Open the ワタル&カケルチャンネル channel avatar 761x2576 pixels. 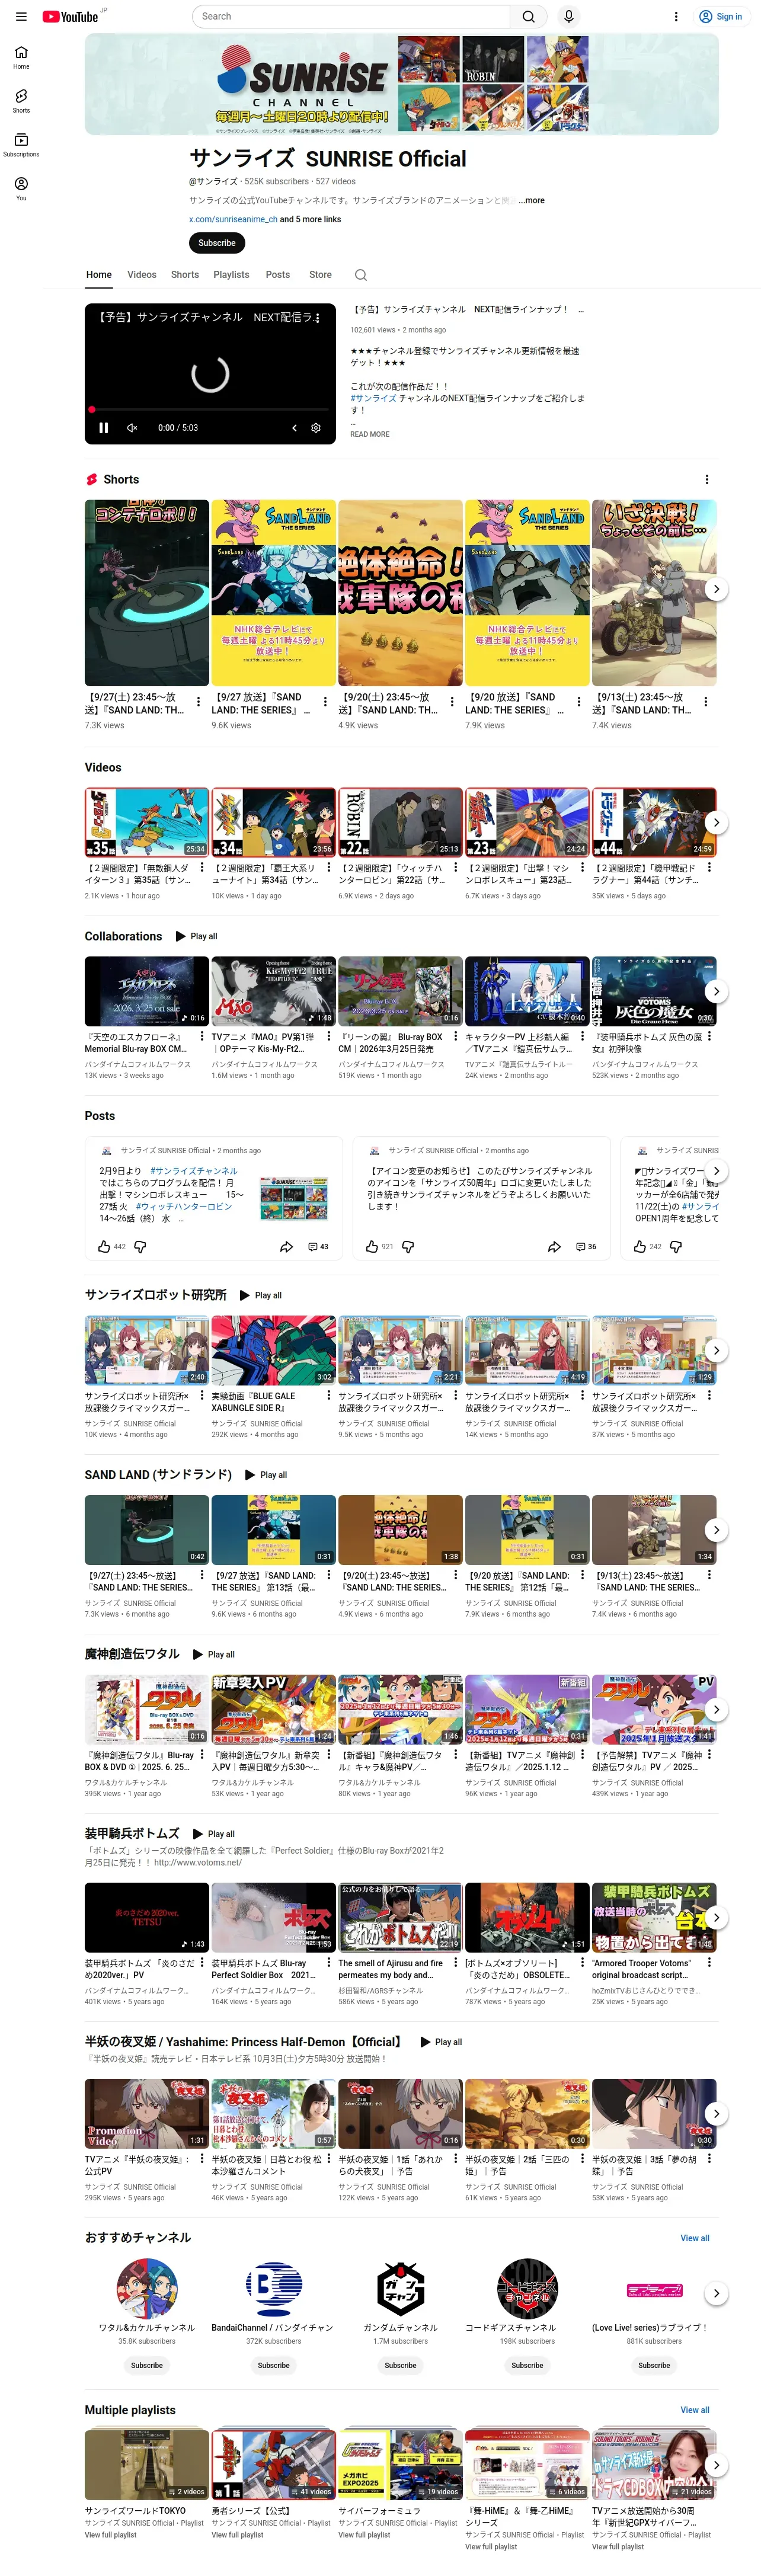147,2289
